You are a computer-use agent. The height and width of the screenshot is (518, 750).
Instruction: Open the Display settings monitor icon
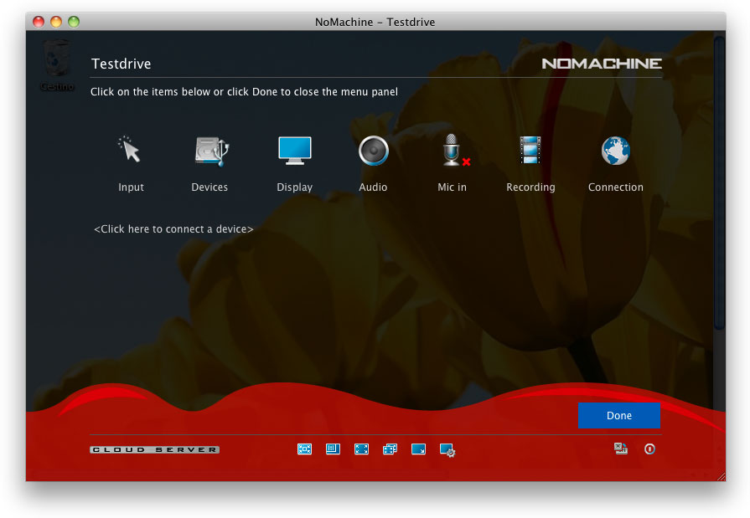click(294, 151)
